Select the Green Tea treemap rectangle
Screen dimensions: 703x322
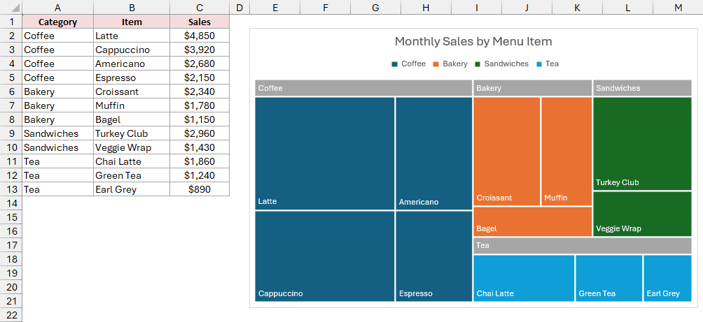tap(609, 278)
